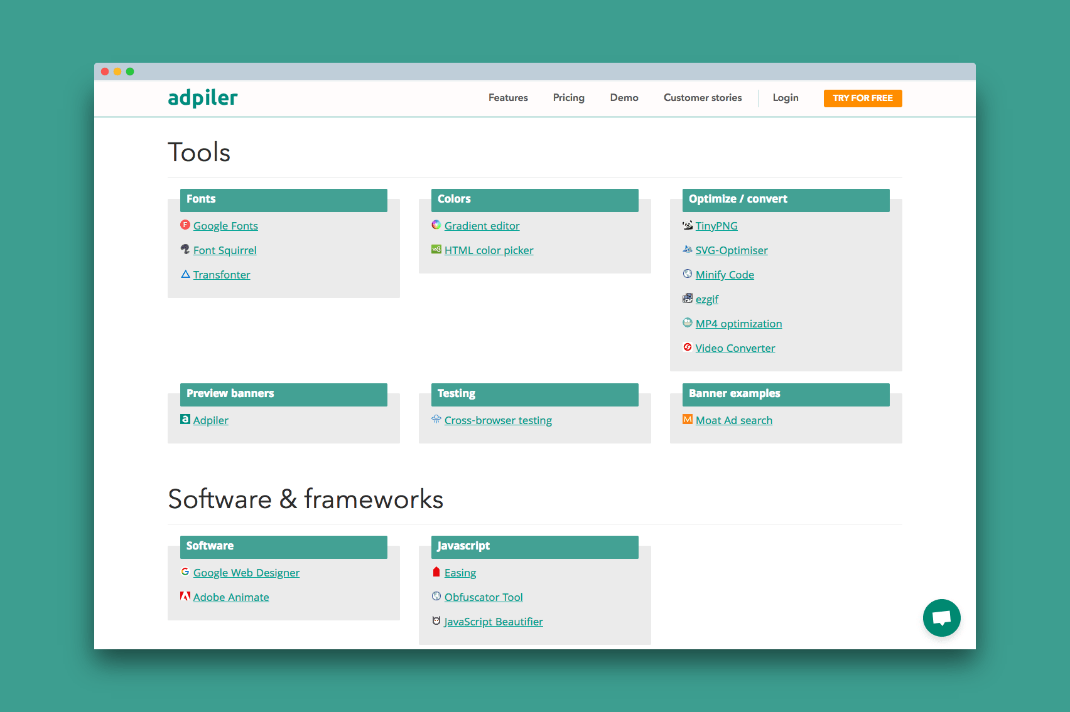Open the Features menu item
The image size is (1070, 712).
[508, 98]
